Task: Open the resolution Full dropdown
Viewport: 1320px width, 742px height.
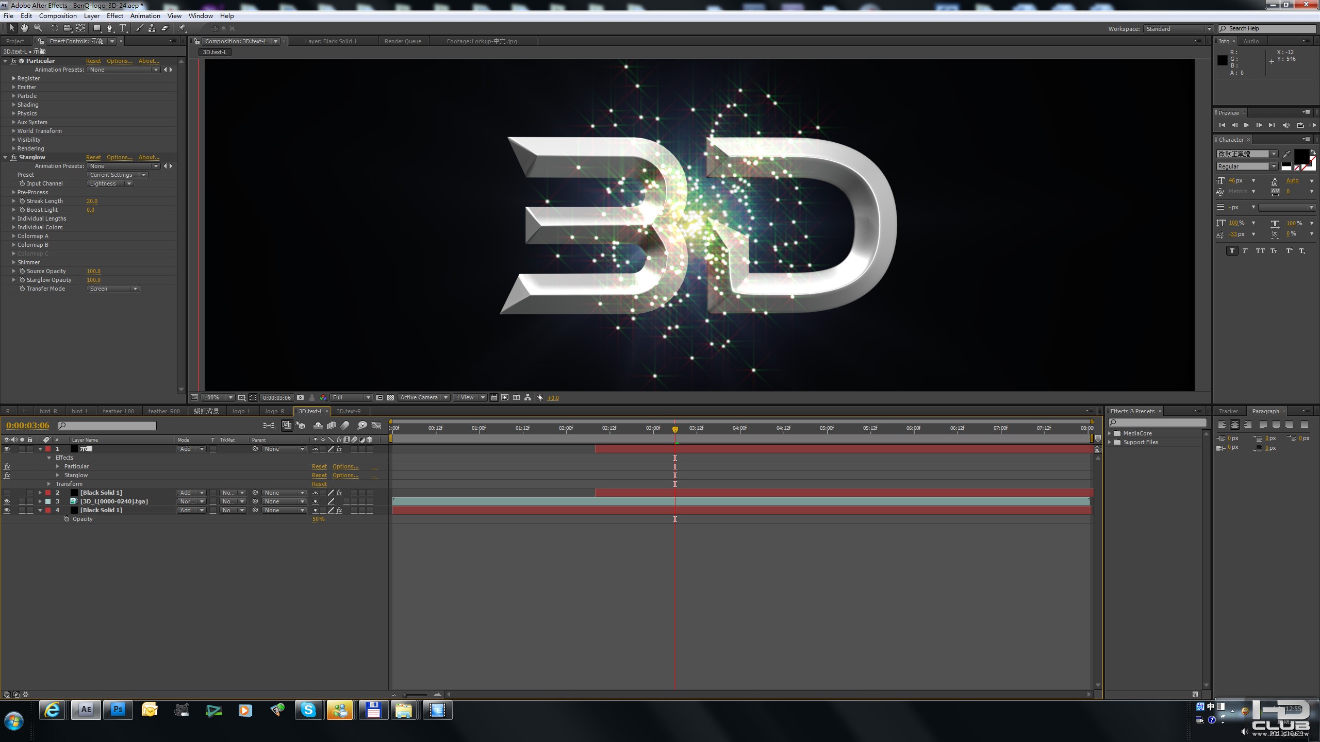Action: tap(351, 397)
